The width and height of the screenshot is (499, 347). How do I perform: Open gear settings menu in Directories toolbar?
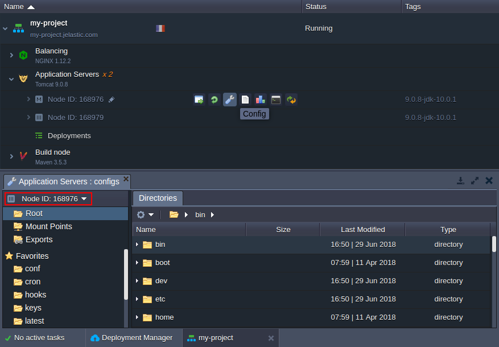pos(145,214)
